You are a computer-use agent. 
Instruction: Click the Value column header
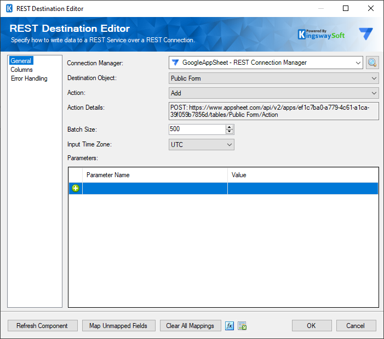[x=303, y=175]
